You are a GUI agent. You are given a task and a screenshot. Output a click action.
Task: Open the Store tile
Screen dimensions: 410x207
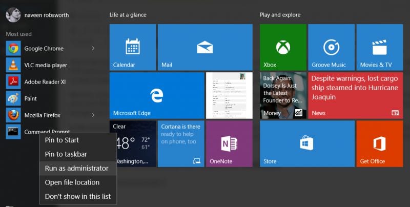point(305,143)
